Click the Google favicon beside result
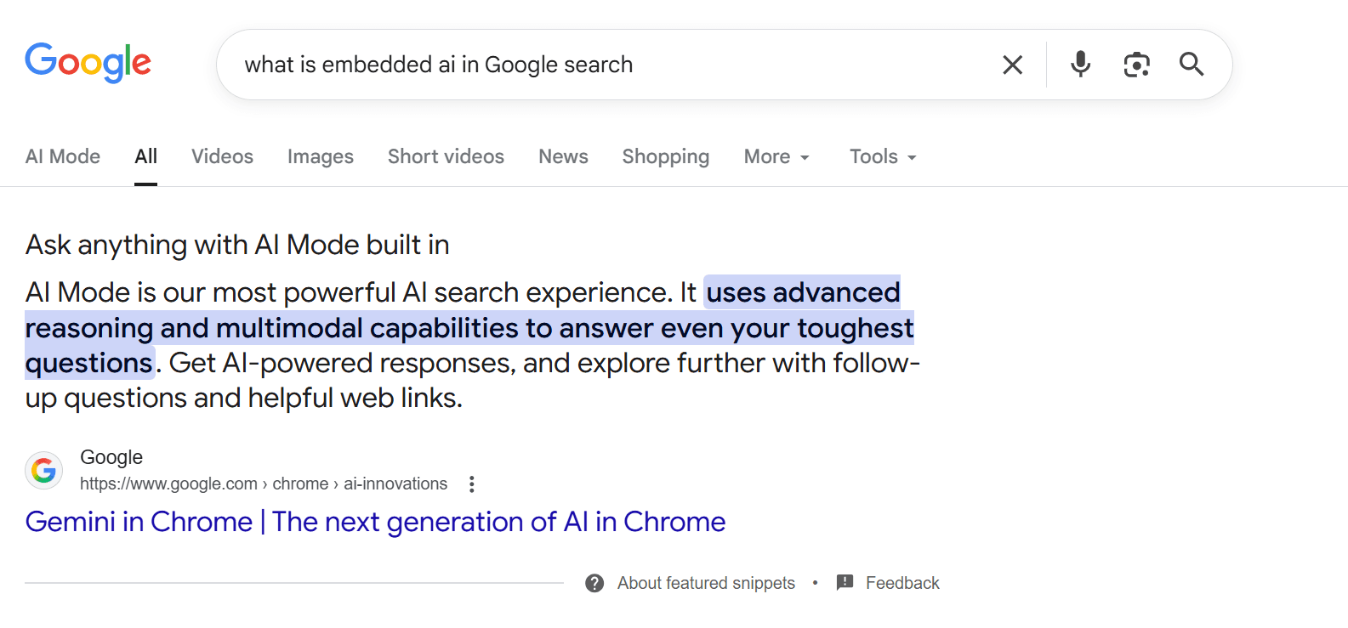The width and height of the screenshot is (1348, 628). (x=44, y=470)
